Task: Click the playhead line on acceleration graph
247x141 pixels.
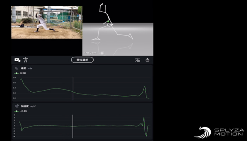Action: [x=73, y=126]
